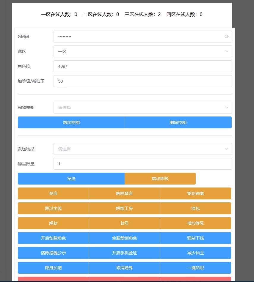Click the 加等级/减仙玉 label
This screenshot has width=254, height=282.
pyautogui.click(x=31, y=81)
